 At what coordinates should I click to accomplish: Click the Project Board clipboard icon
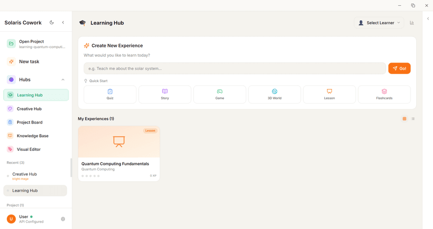(x=10, y=123)
